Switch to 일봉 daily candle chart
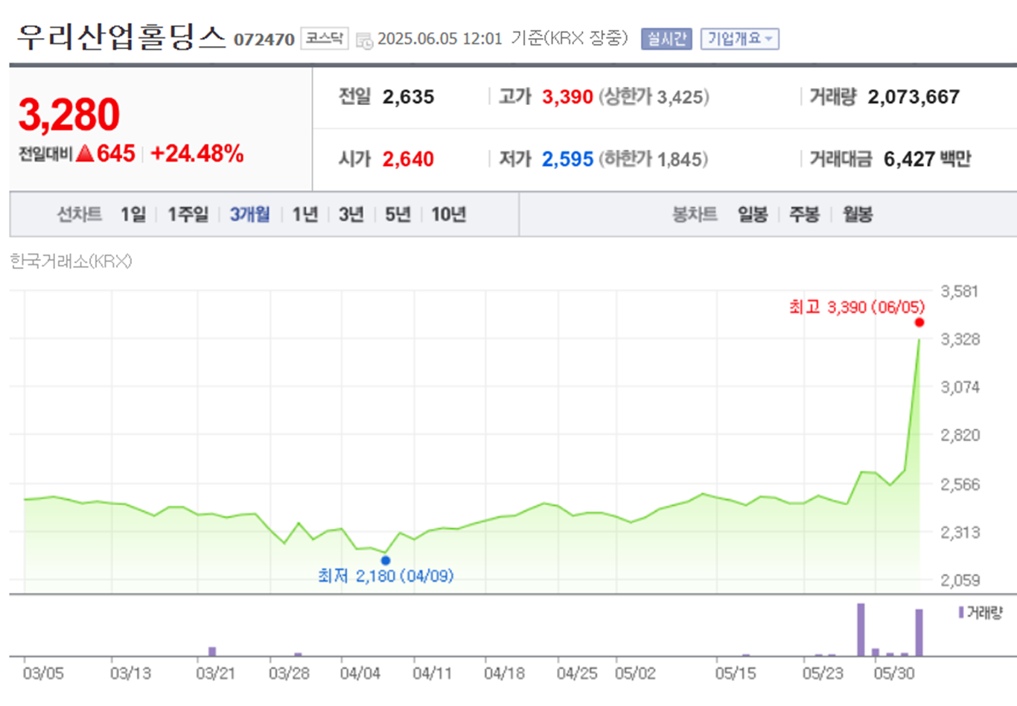1017x706 pixels. 753,214
